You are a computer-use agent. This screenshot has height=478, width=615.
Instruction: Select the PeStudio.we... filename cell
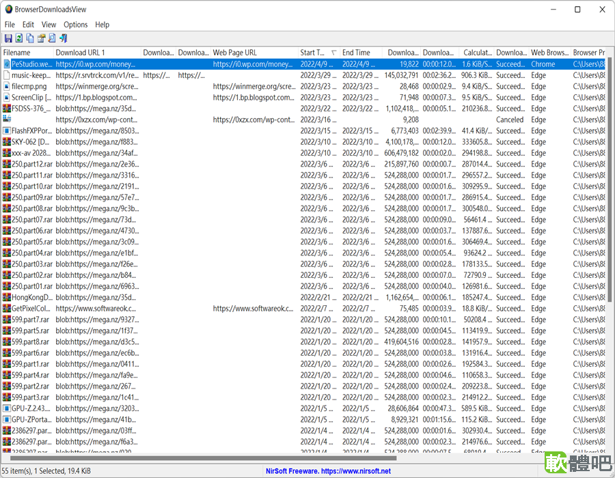point(31,64)
